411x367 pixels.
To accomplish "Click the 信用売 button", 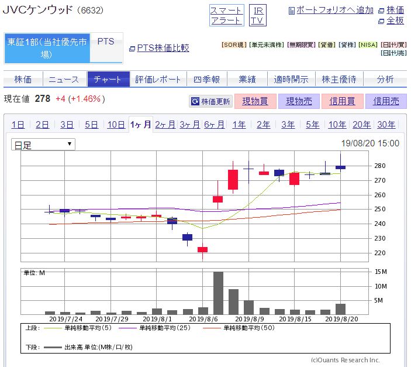I will (x=386, y=101).
